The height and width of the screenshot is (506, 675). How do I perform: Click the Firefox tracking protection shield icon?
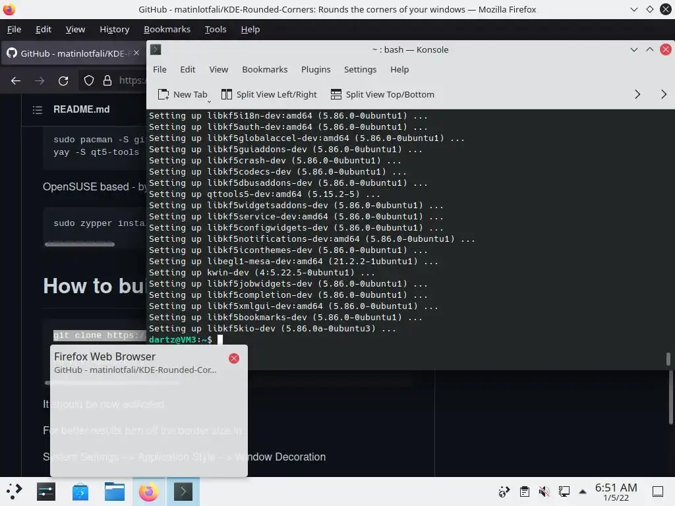coord(89,80)
